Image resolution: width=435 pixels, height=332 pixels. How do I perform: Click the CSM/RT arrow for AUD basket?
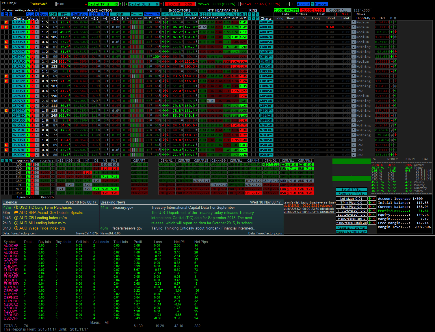(x=52, y=165)
